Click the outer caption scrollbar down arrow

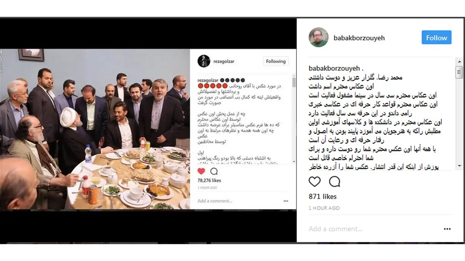tap(459, 166)
